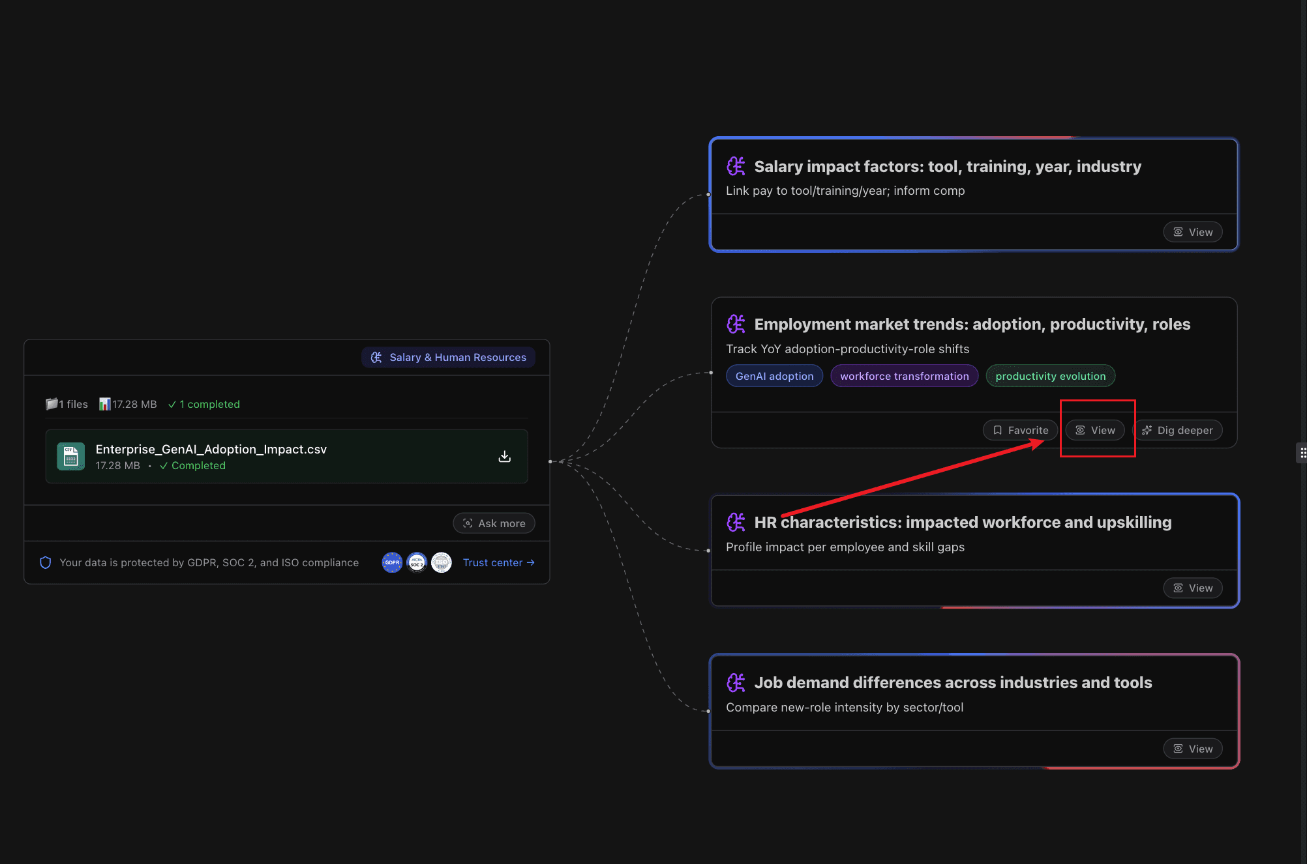Click the side panel grip handle

click(1302, 453)
